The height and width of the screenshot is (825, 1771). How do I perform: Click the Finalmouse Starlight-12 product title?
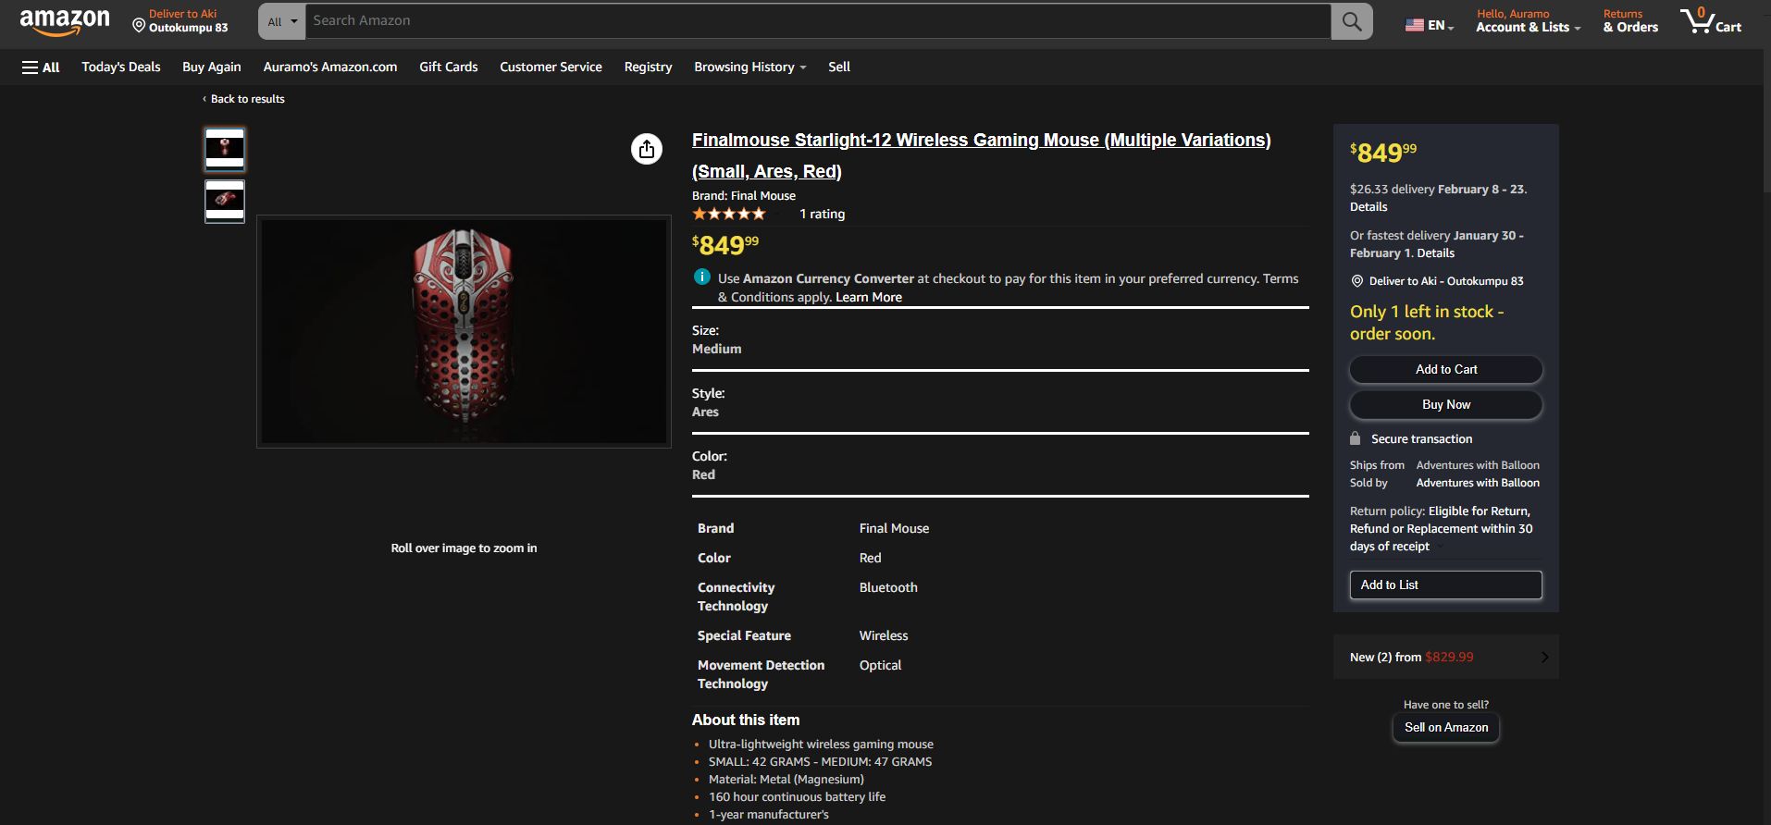[981, 155]
